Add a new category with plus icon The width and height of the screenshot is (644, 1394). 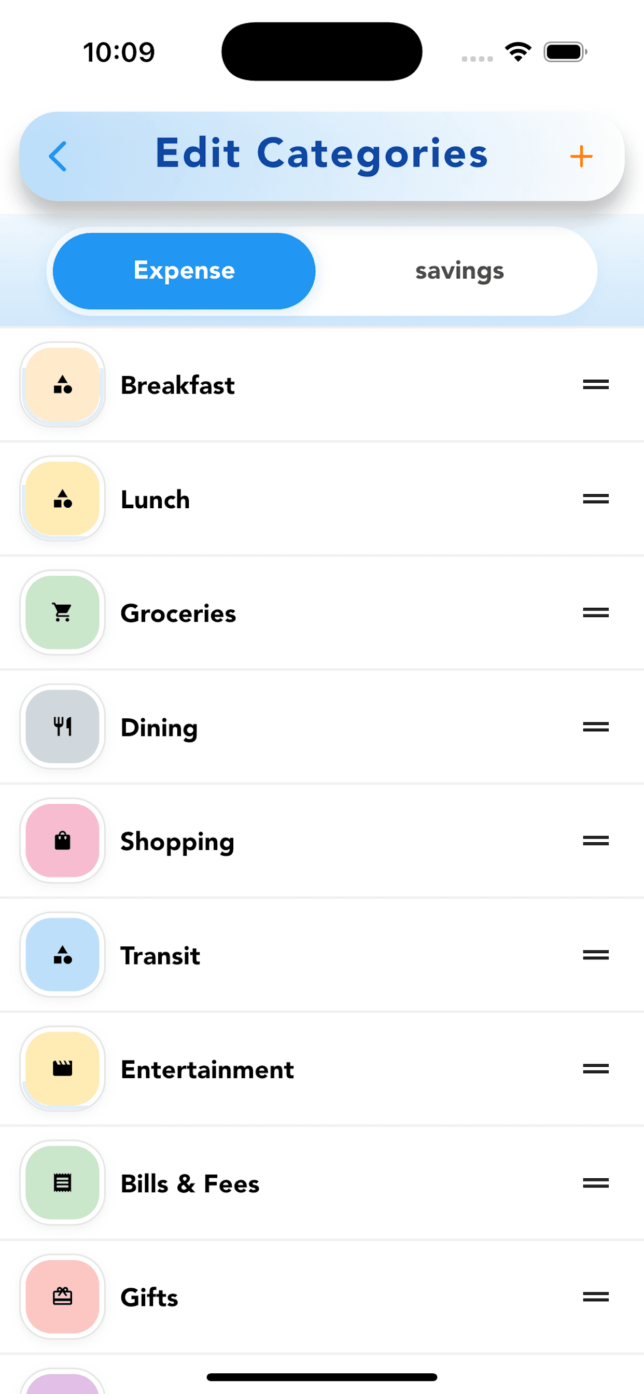tap(581, 157)
